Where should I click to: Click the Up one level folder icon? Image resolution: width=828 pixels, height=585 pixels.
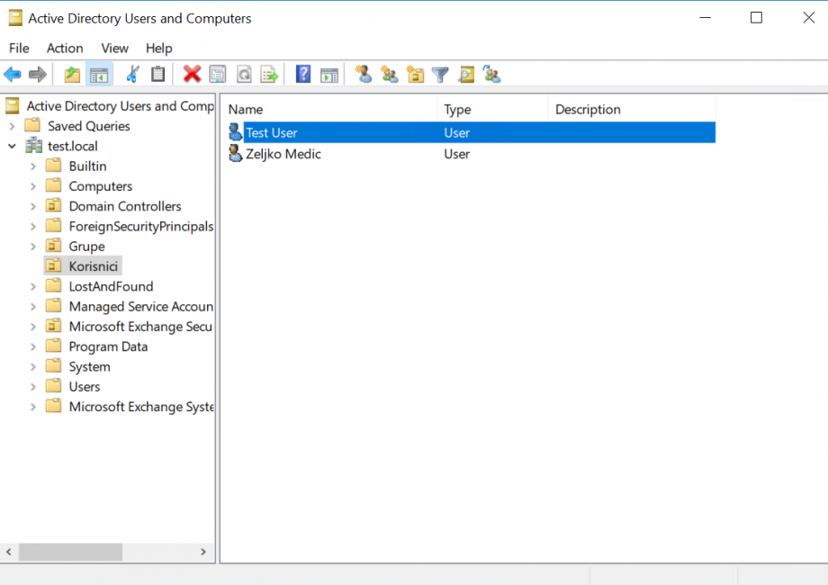[72, 75]
